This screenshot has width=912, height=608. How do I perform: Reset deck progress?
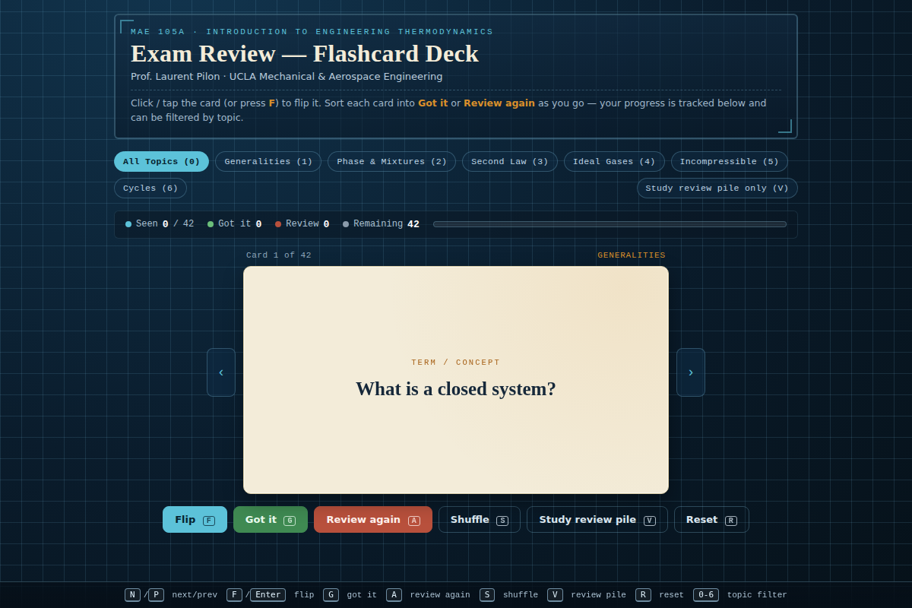tap(711, 520)
